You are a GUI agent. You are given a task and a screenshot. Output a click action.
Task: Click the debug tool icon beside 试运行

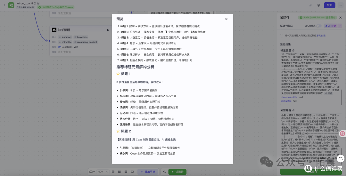(x=164, y=172)
